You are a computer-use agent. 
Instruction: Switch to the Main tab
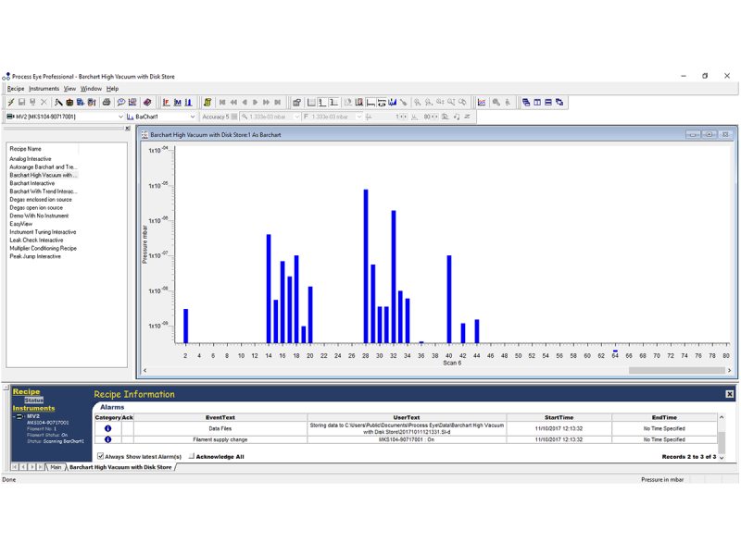pos(57,467)
